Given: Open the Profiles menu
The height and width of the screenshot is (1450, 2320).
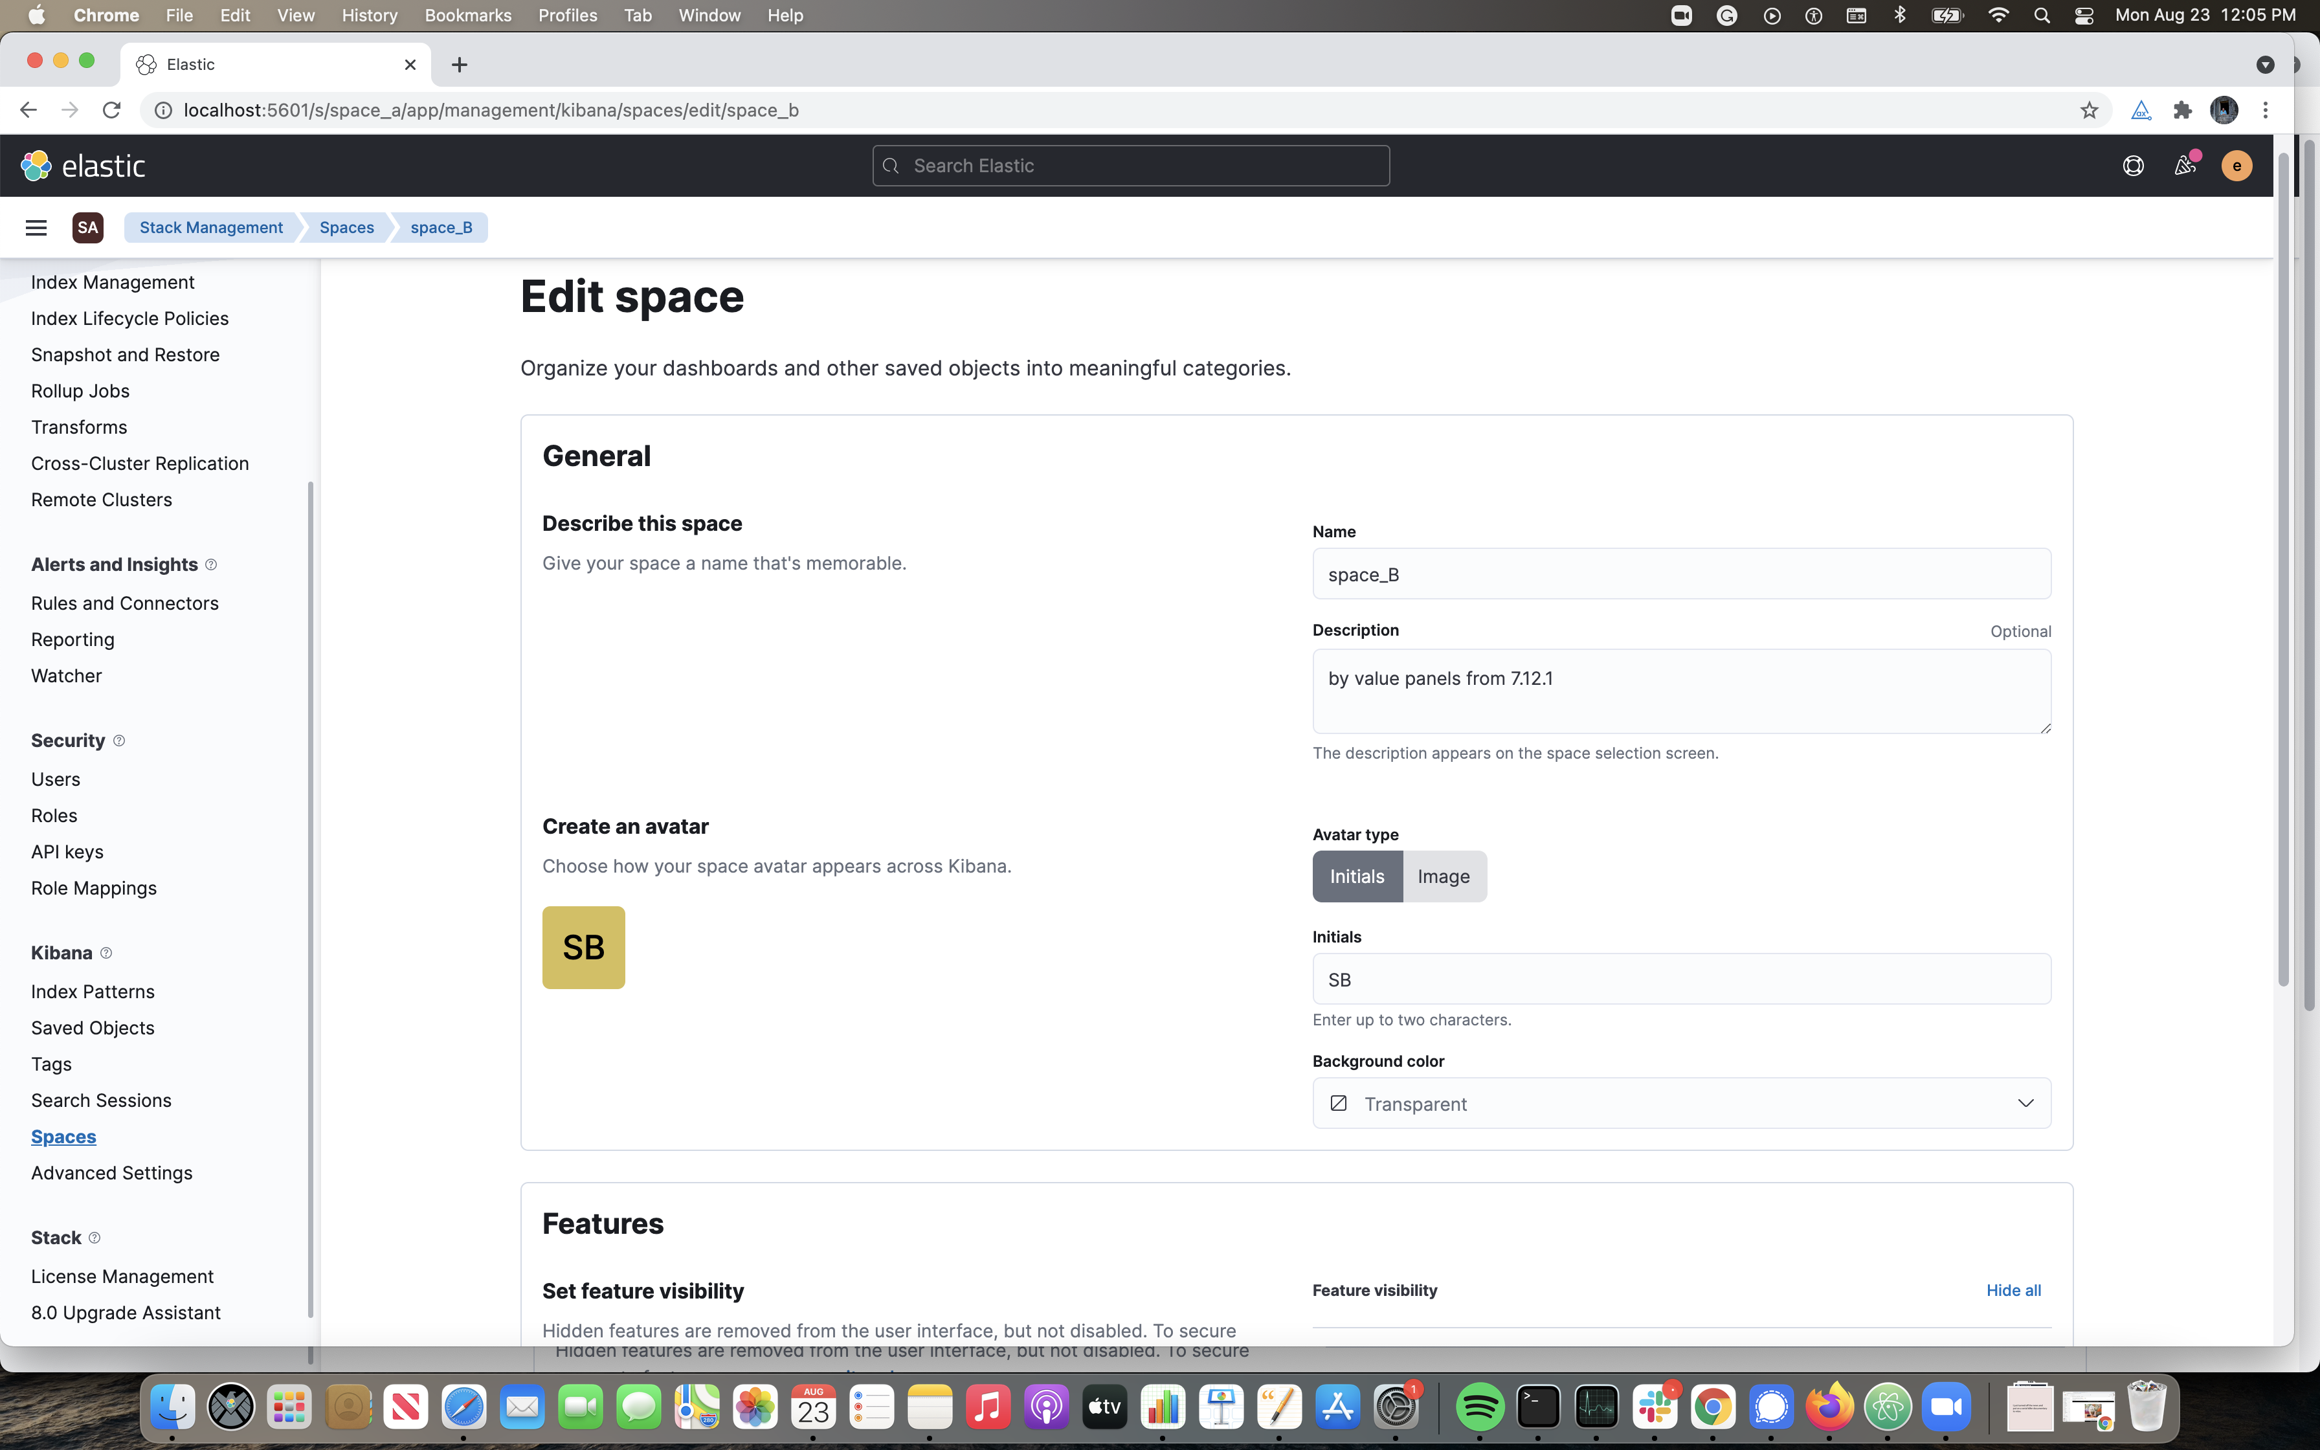Looking at the screenshot, I should [568, 16].
